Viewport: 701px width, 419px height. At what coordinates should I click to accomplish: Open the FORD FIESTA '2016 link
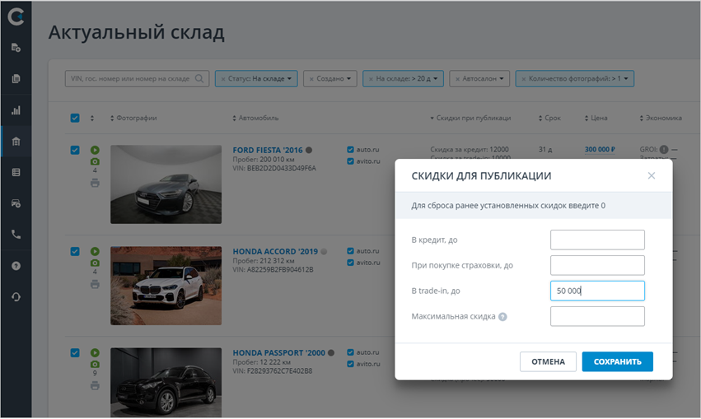point(268,150)
